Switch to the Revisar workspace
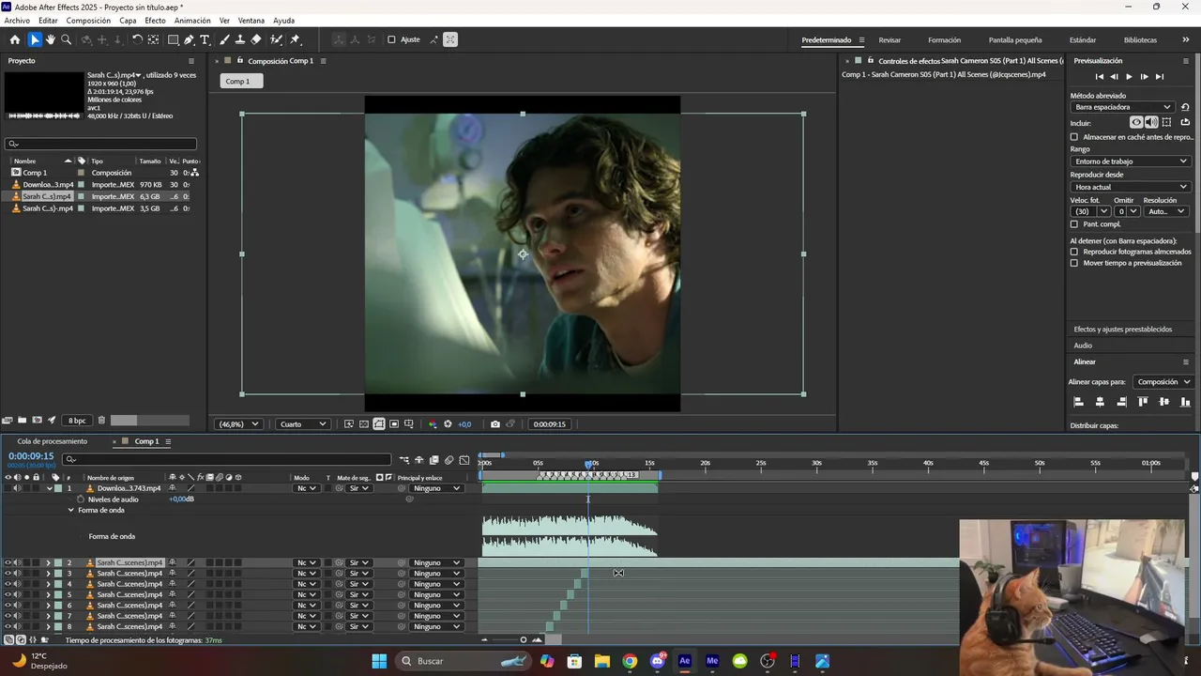This screenshot has width=1201, height=676. click(889, 40)
